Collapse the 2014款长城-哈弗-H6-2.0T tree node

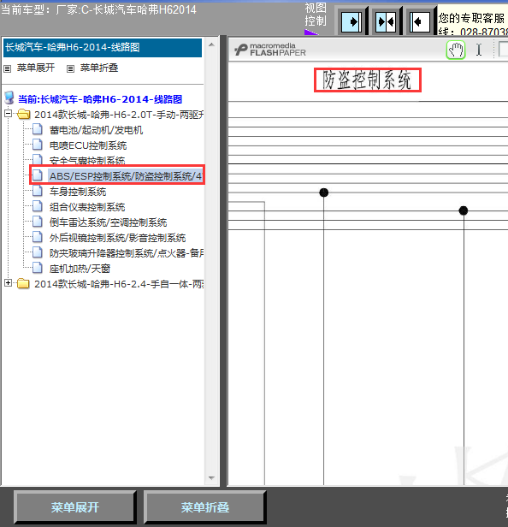coord(8,113)
